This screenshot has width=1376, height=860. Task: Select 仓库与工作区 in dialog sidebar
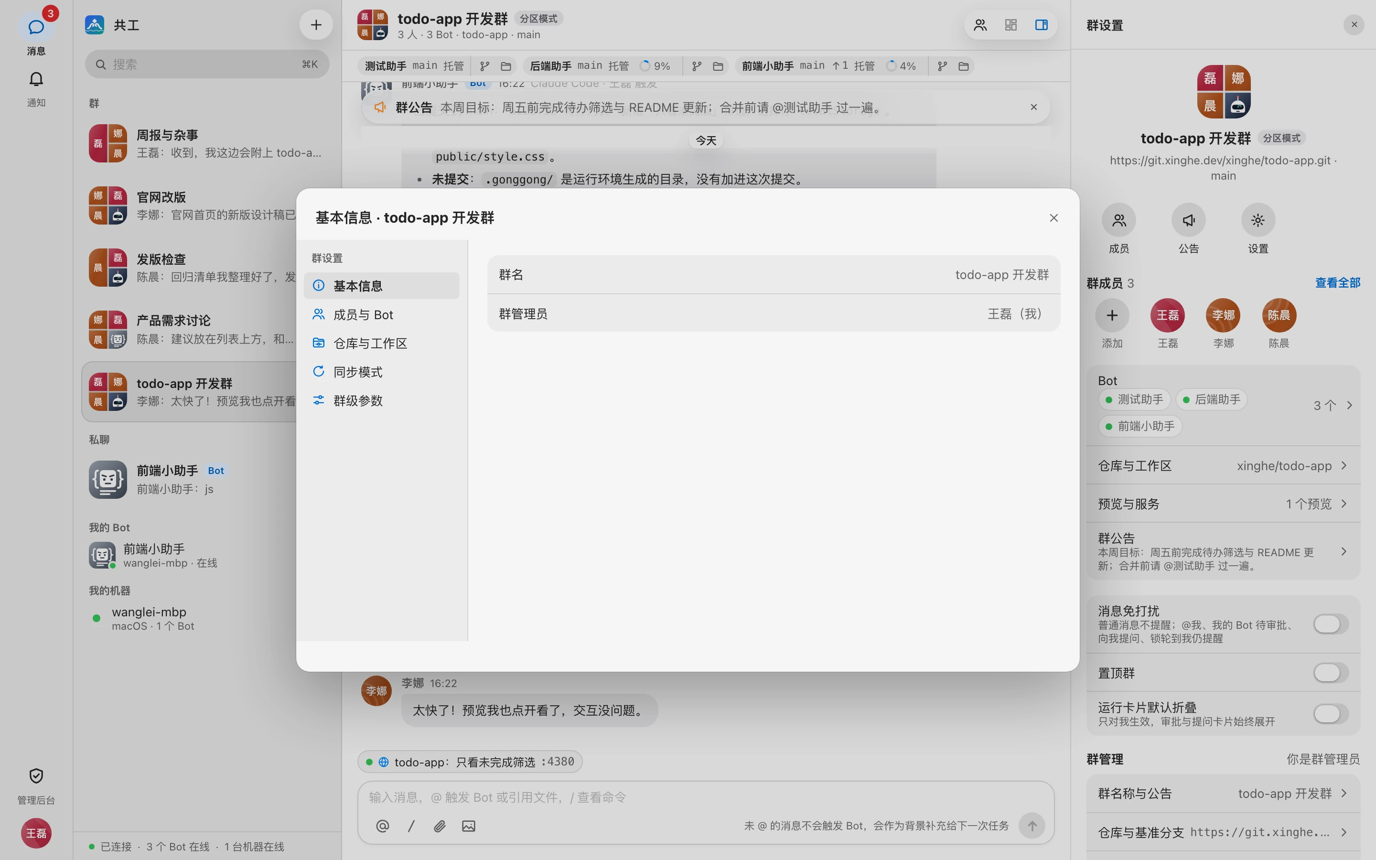(x=382, y=343)
